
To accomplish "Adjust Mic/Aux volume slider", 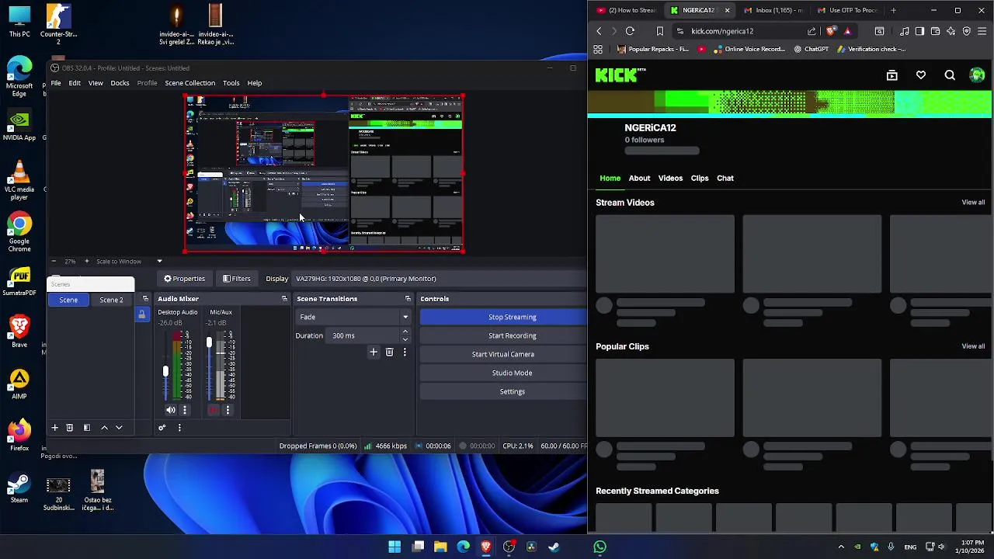I will tap(209, 342).
